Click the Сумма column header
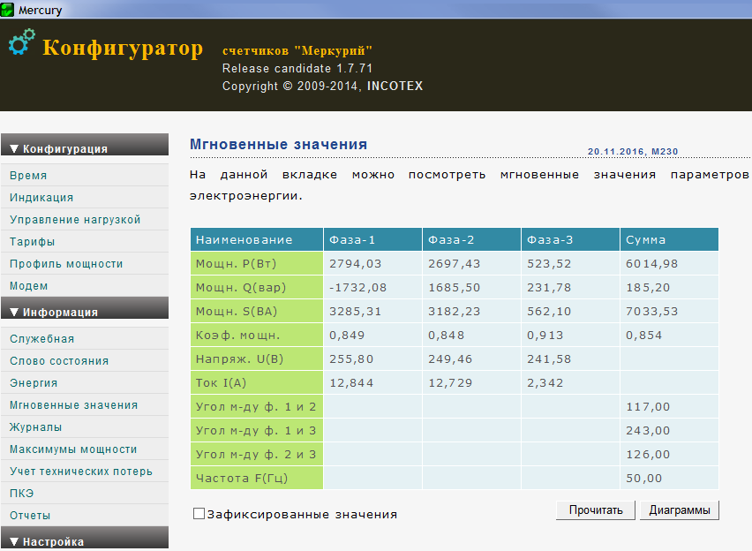 (x=670, y=239)
